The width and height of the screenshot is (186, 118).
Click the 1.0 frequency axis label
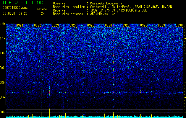click(3, 53)
